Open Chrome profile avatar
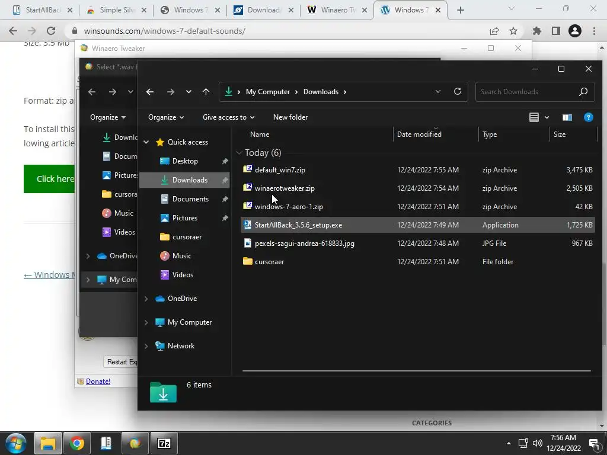Screen dimensions: 607x455 tap(575, 31)
